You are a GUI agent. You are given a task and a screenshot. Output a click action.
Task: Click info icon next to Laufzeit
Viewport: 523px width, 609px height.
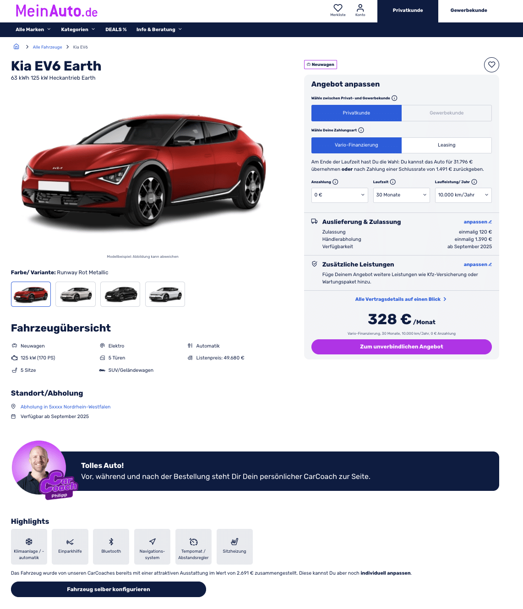[392, 182]
